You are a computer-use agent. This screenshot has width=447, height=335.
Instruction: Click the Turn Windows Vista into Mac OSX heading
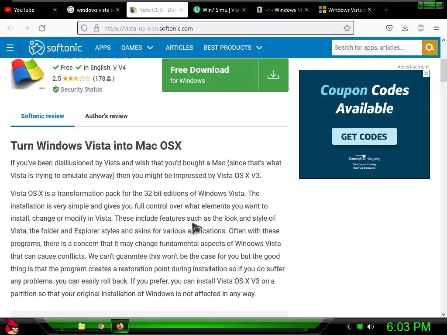pyautogui.click(x=96, y=146)
